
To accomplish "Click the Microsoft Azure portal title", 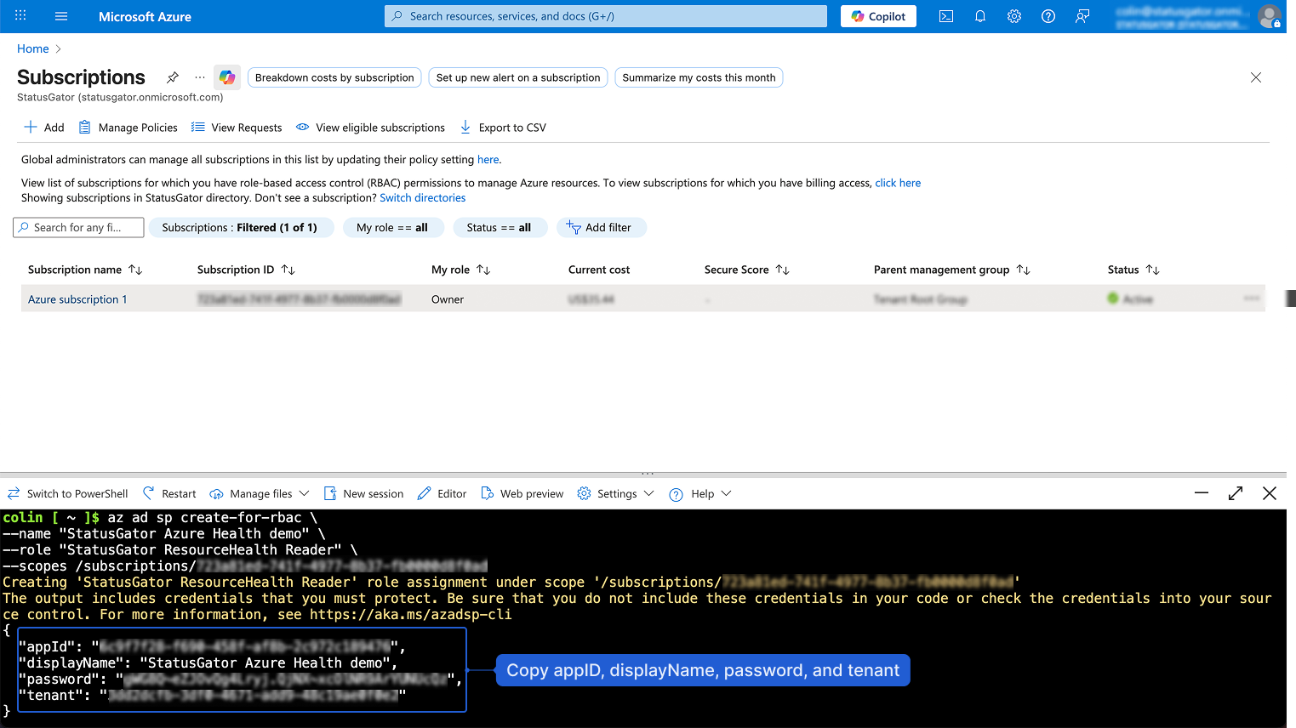I will pos(145,16).
